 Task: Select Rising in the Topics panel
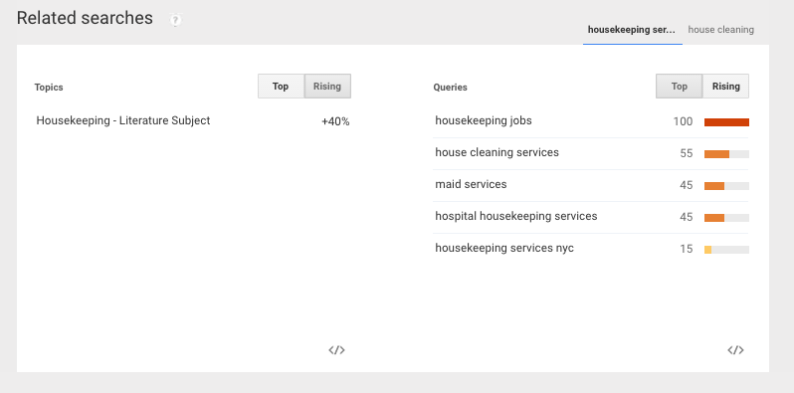[327, 87]
